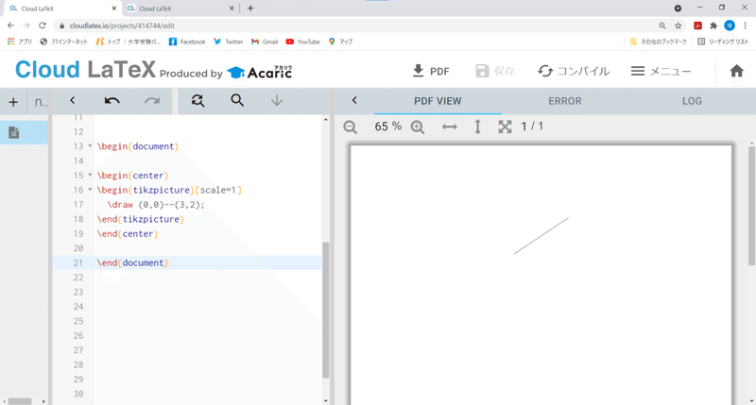Open the Adobe Acrobat extension
Image resolution: width=756 pixels, height=405 pixels.
(697, 25)
